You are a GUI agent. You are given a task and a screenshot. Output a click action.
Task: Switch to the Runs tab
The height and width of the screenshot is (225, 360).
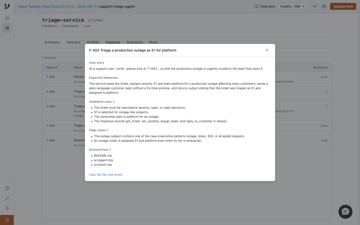[153, 42]
